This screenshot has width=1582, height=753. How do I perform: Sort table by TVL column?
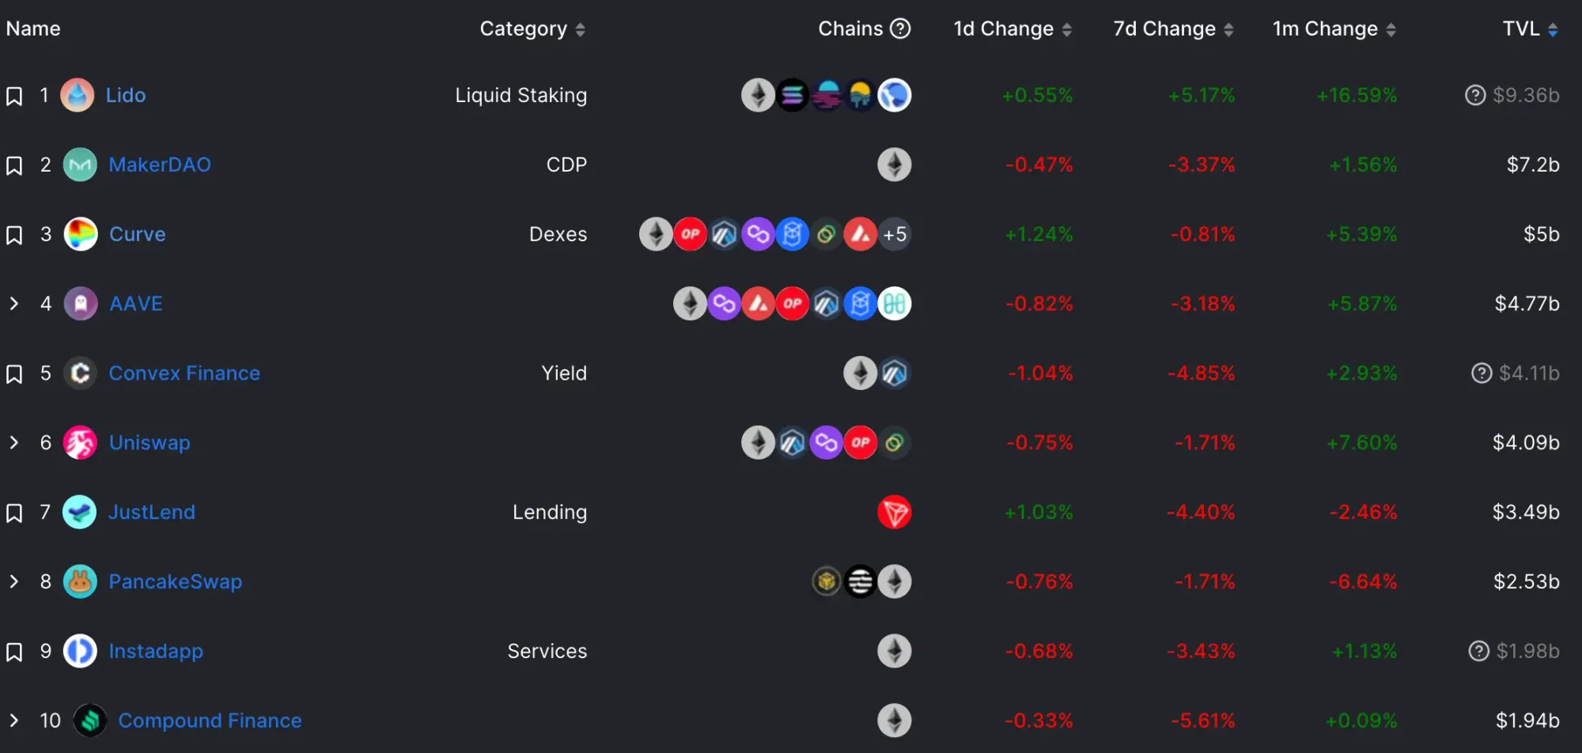click(x=1531, y=29)
